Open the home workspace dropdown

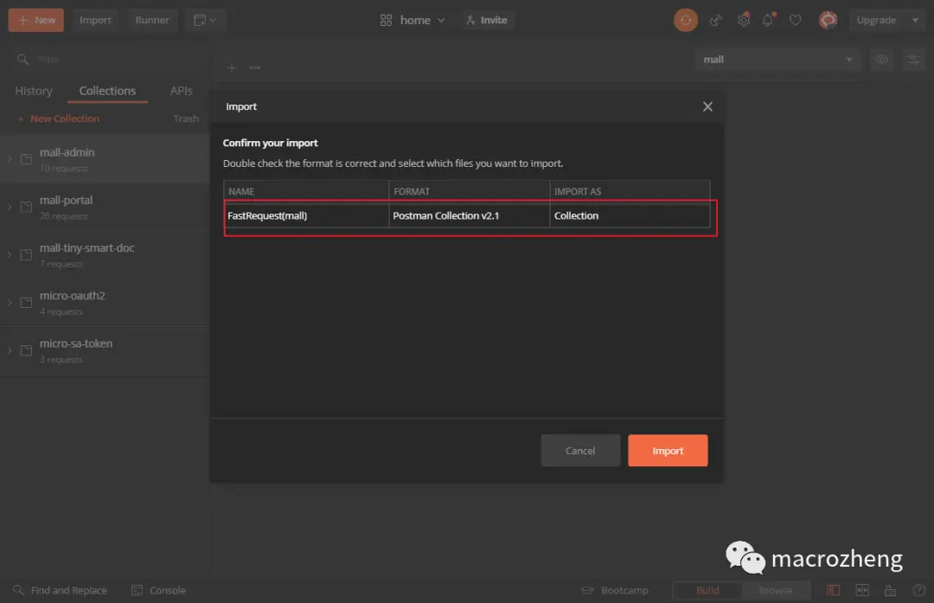pos(413,19)
